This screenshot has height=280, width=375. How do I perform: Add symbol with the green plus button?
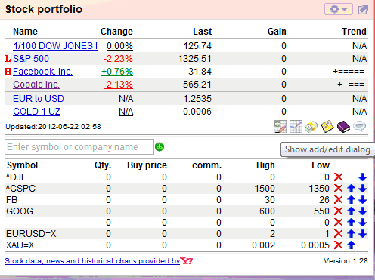tap(160, 146)
